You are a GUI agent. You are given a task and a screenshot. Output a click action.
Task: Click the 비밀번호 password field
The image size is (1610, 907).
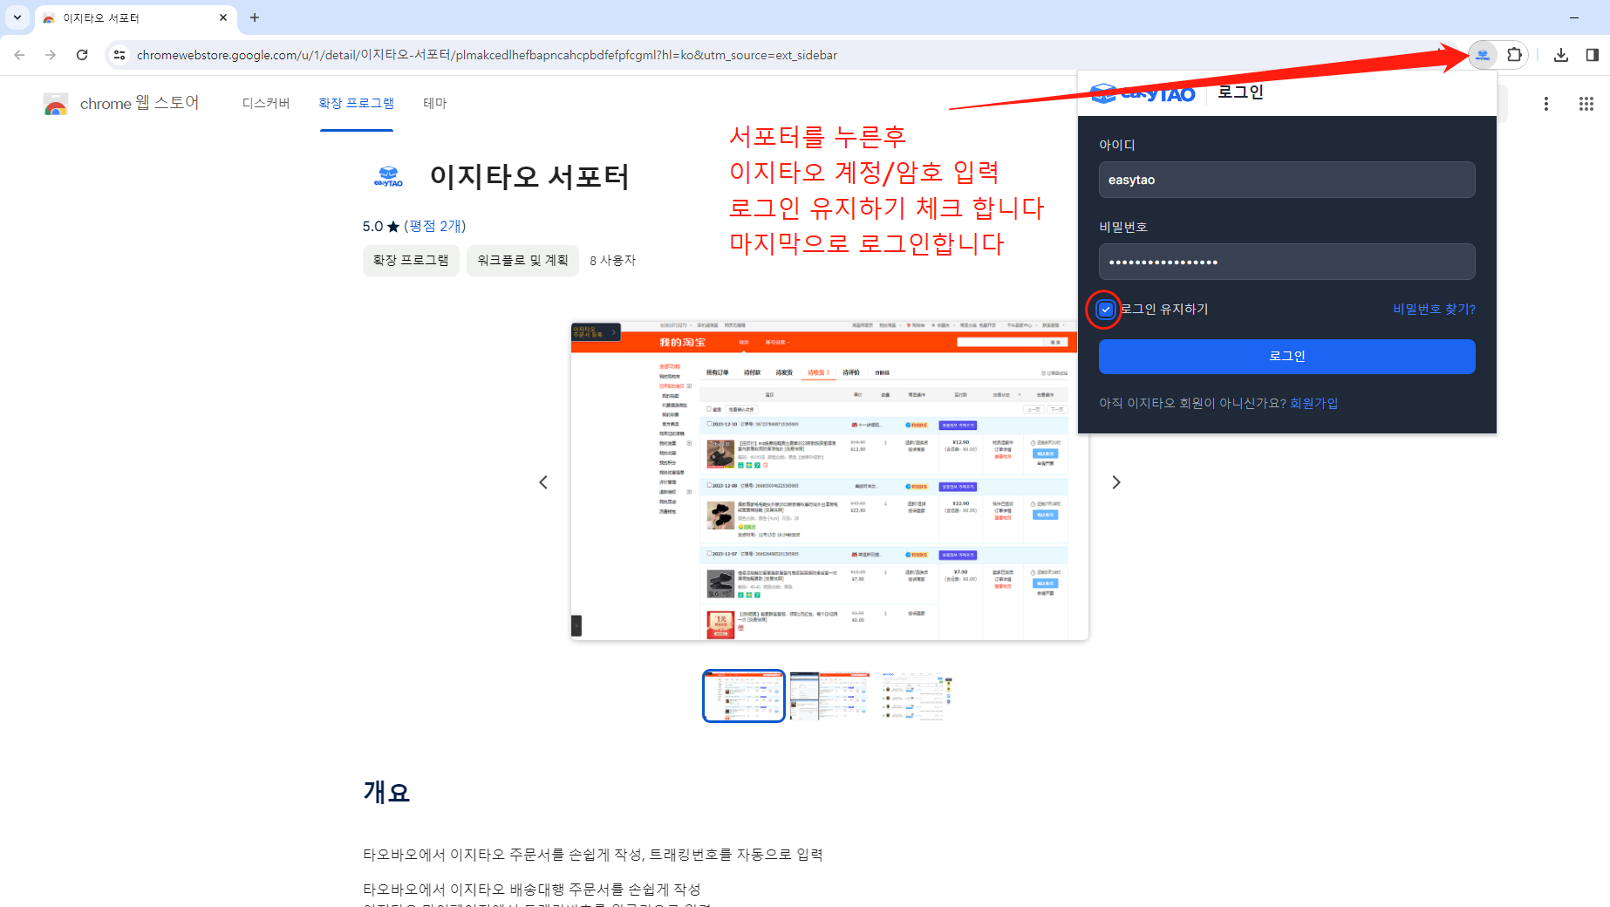click(x=1287, y=262)
